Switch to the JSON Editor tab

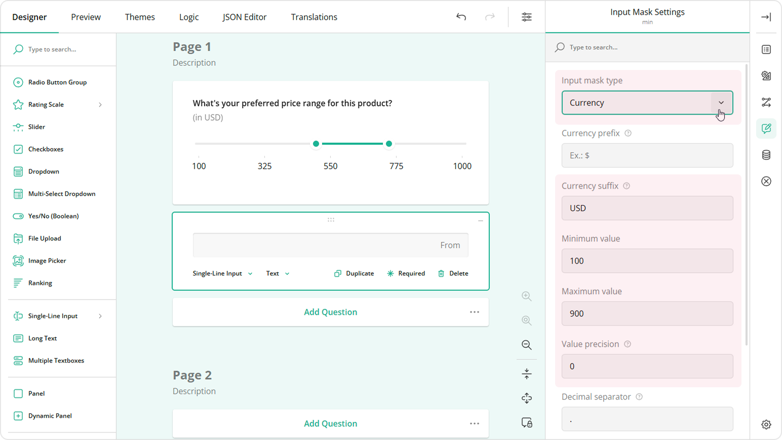point(245,17)
